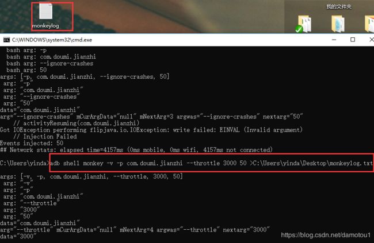Click the "// Injection Failed" output line

(45, 137)
